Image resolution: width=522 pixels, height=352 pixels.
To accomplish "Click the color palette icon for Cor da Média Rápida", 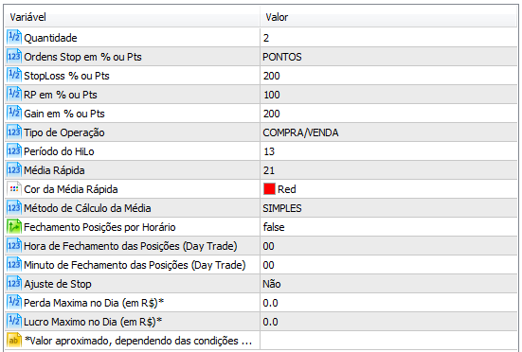I will pyautogui.click(x=14, y=189).
